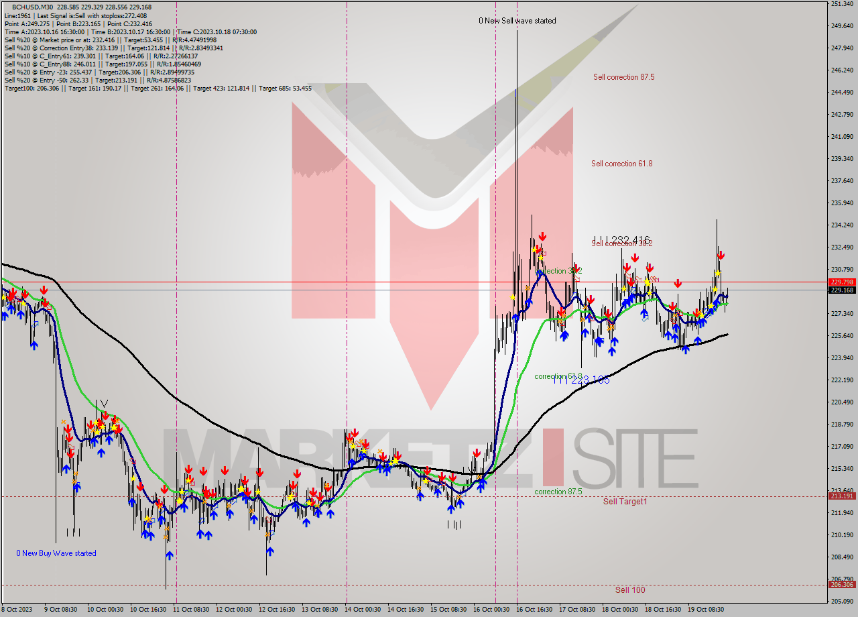Viewport: 858px width, 617px height.
Task: Select the 218.790 price axis value
Action: [x=841, y=425]
